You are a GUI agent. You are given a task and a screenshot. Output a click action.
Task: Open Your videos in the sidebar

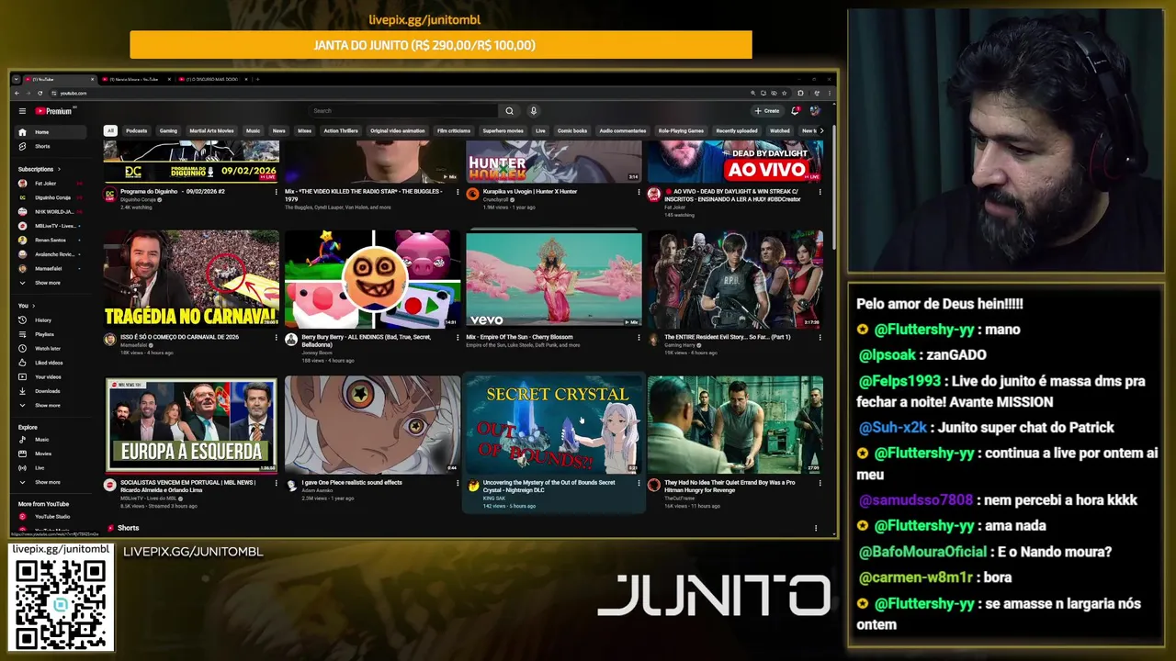pyautogui.click(x=50, y=377)
